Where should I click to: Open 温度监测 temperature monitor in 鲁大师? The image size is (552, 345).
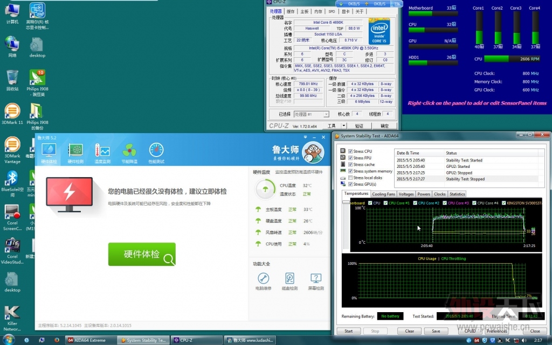coord(102,153)
